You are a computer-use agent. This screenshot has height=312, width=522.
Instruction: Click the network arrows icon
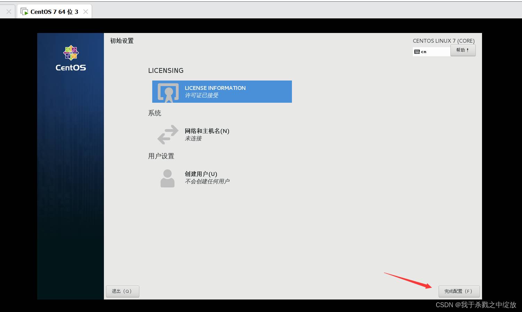tap(168, 135)
